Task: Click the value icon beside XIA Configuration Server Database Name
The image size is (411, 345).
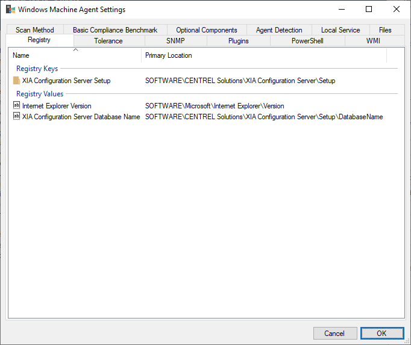Action: point(16,116)
